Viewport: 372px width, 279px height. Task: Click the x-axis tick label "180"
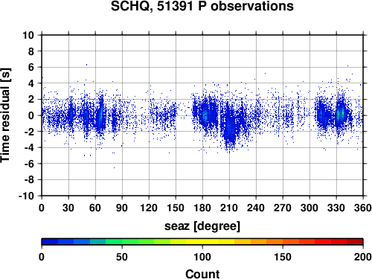click(202, 208)
